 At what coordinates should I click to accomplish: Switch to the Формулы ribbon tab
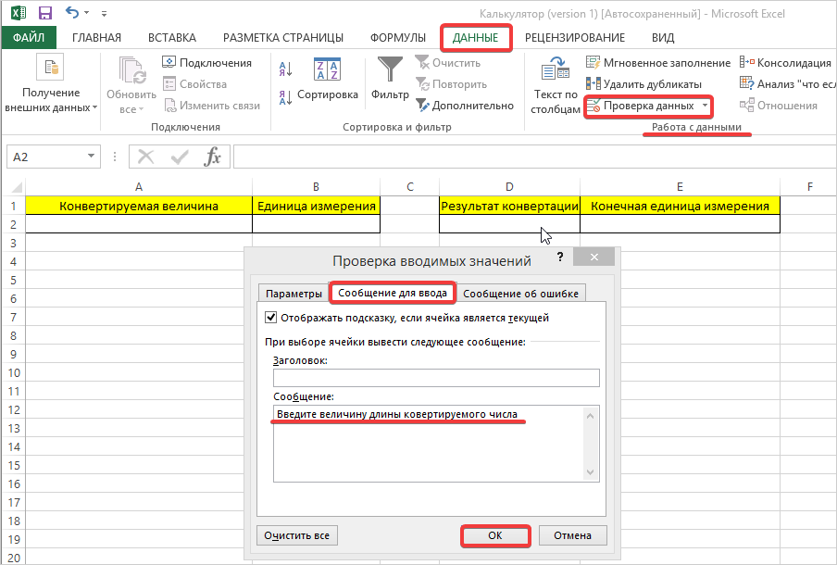pos(398,38)
